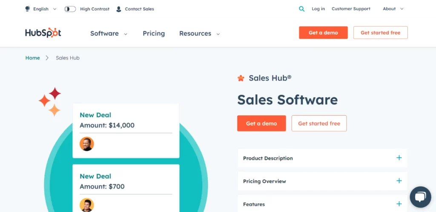
Task: Expand the Product Description section
Action: 322,158
